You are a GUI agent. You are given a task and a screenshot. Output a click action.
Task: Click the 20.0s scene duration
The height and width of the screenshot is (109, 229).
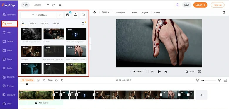190,71
